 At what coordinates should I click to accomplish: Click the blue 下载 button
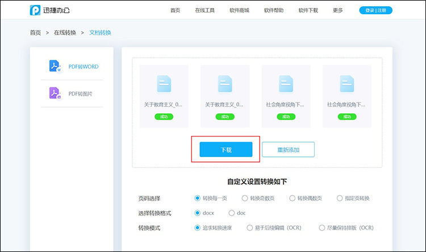click(225, 150)
